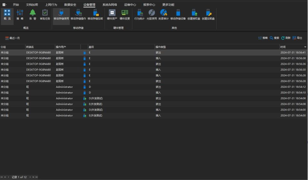Click 赵现彬 in the 18:56:36 row
The image size is (308, 180).
click(x=60, y=64)
